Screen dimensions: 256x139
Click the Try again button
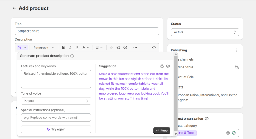(56, 129)
